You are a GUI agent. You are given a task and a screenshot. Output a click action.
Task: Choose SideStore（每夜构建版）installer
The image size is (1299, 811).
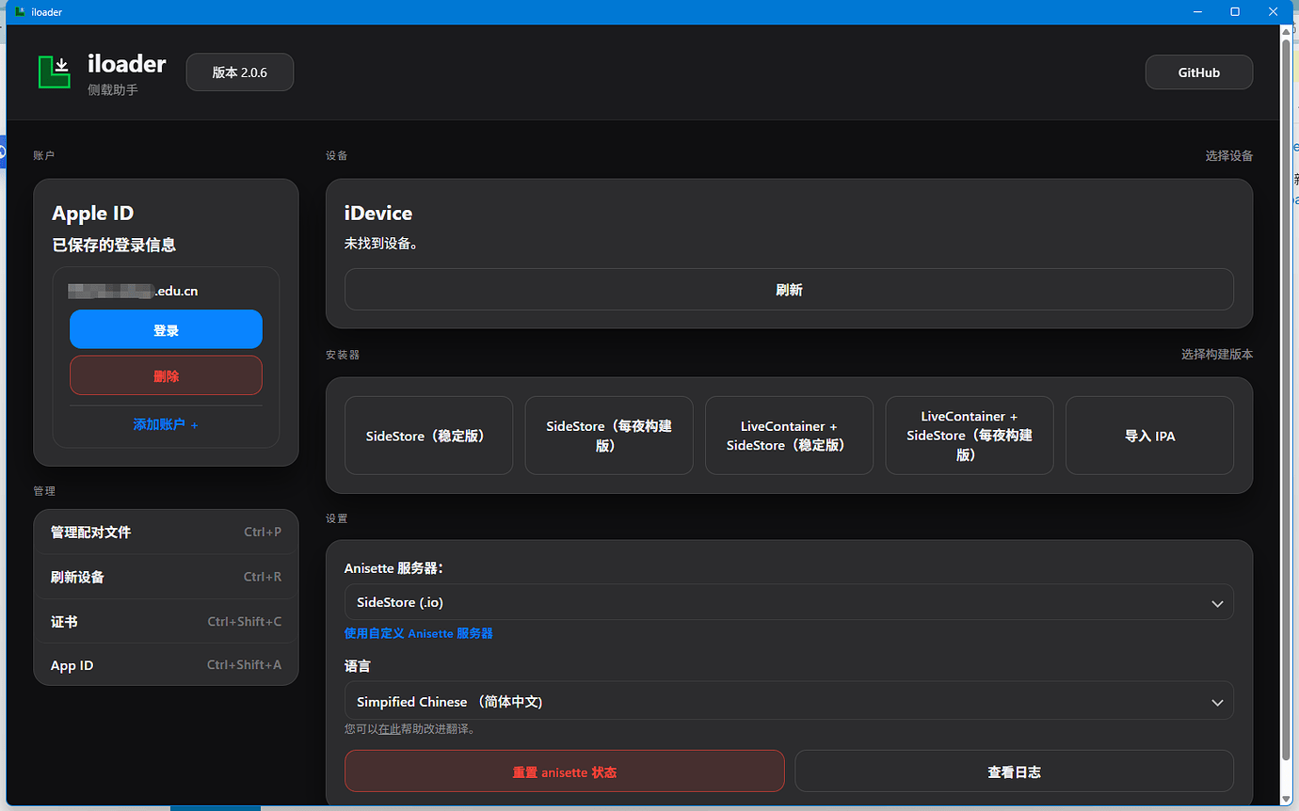(609, 436)
